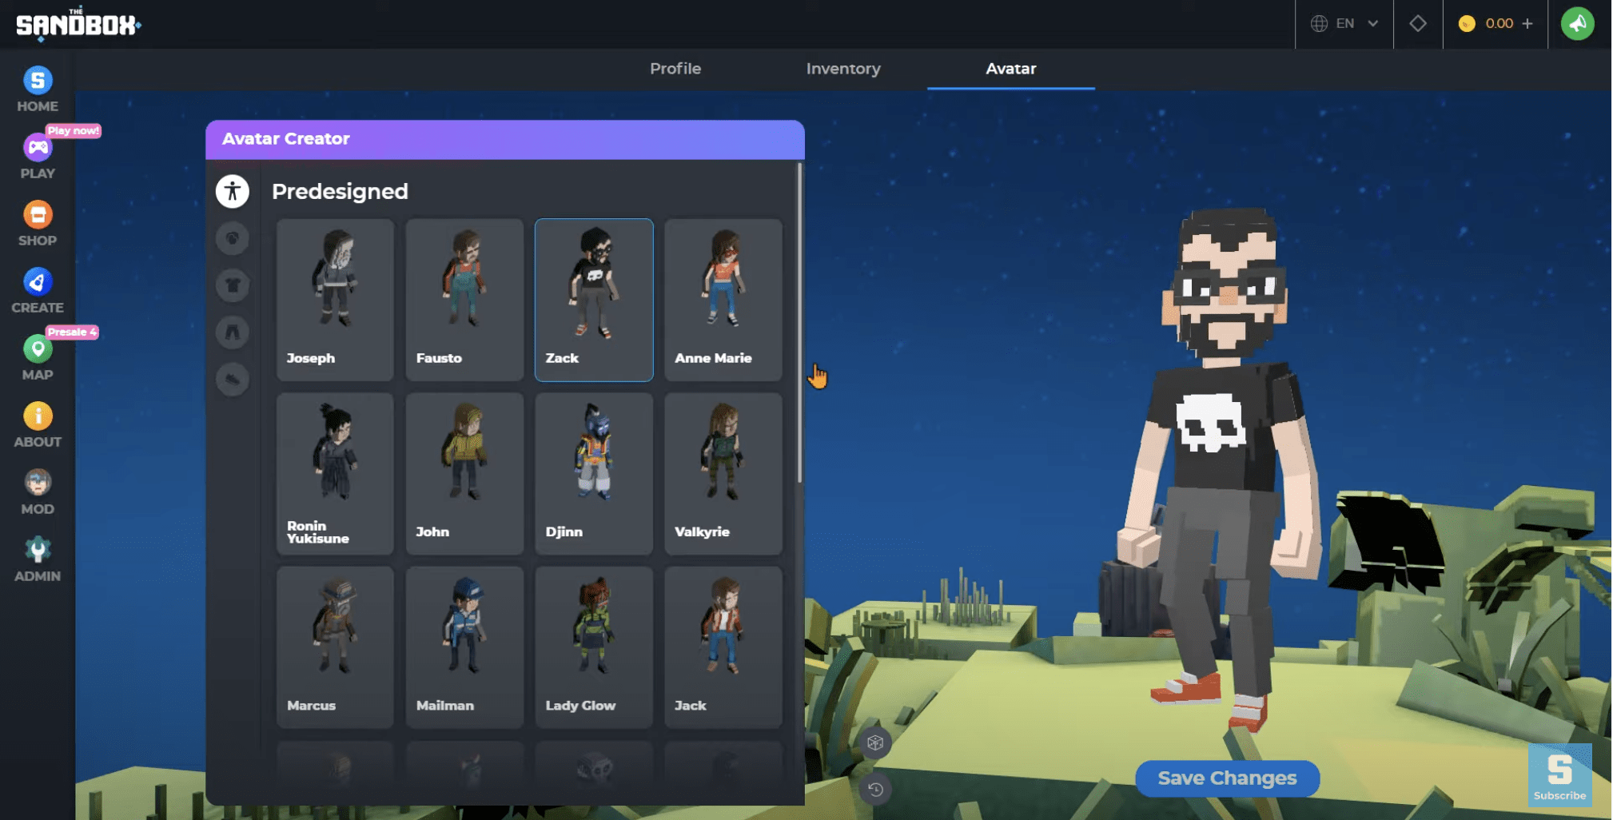
Task: Choose the Lady Glow avatar
Action: 594,647
